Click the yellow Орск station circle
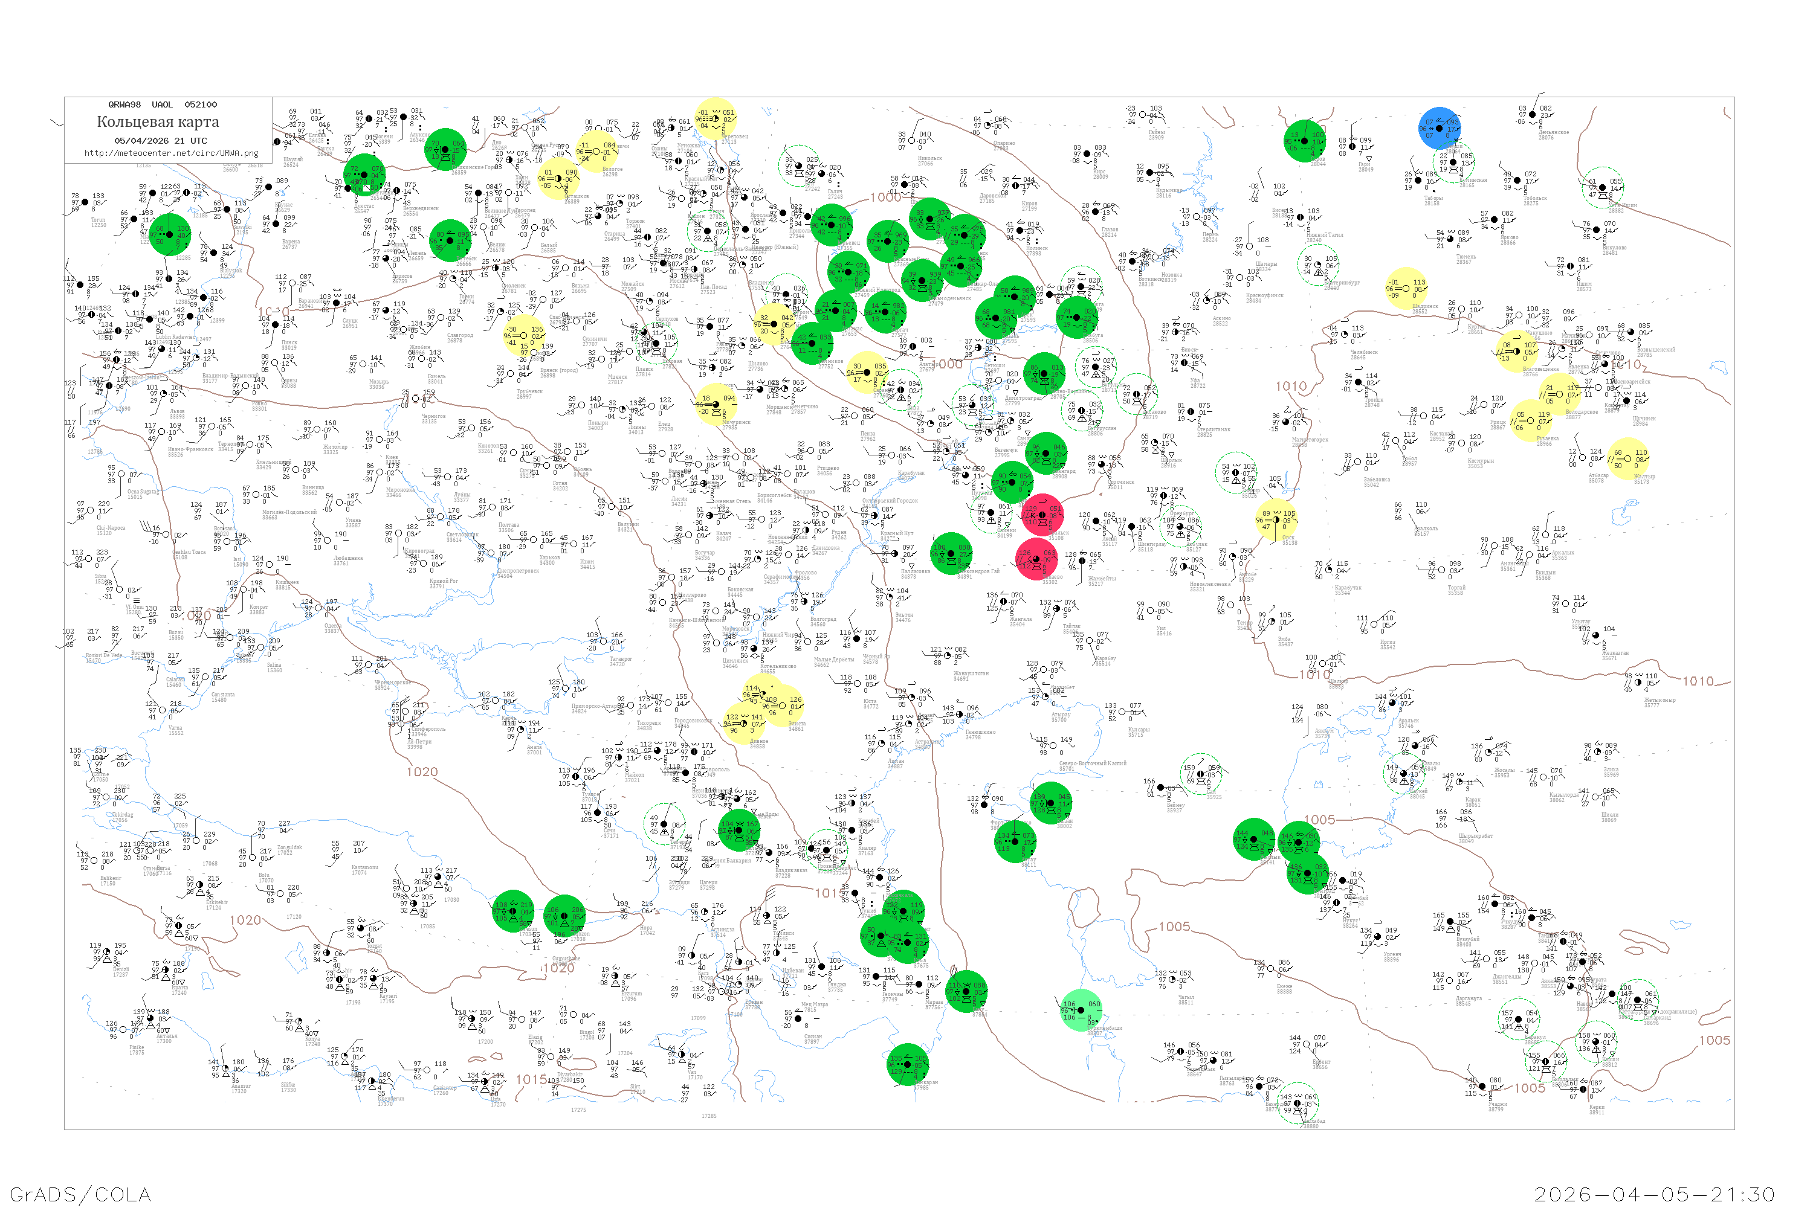The image size is (1813, 1208). (x=1276, y=520)
